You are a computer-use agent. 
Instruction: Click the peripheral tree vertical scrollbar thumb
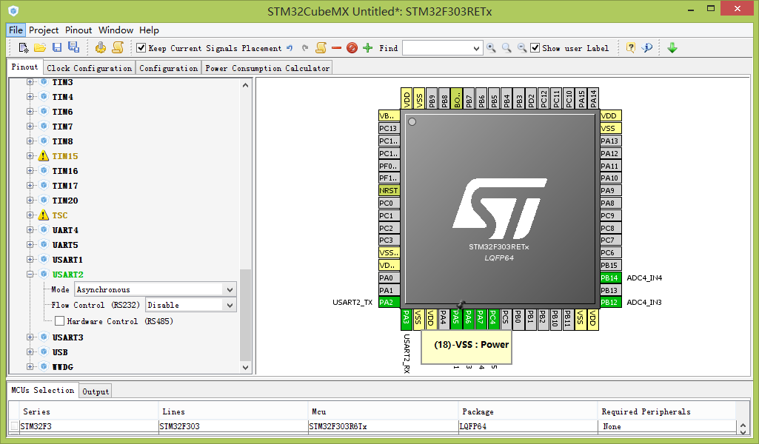click(x=245, y=314)
